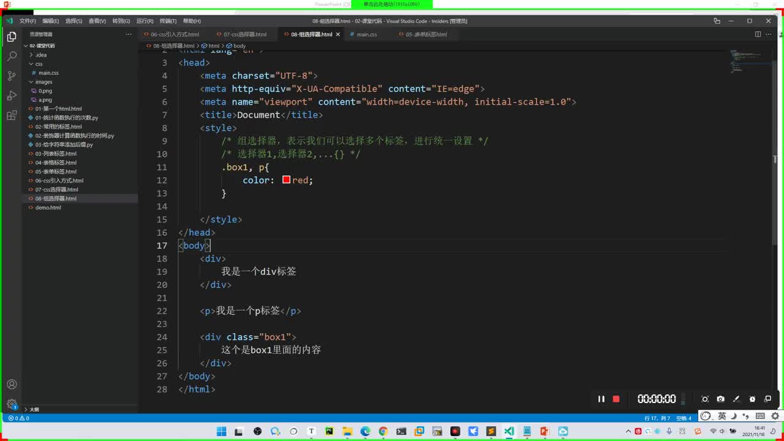The width and height of the screenshot is (784, 441).
Task: Open the Run and Debug view
Action: tap(12, 96)
